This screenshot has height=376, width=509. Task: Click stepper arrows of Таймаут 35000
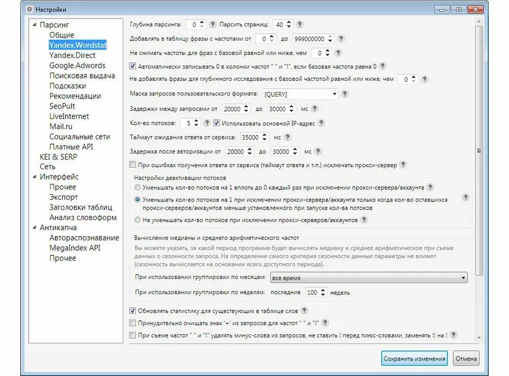(x=265, y=137)
